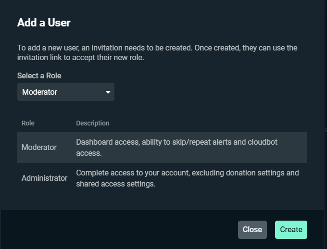Open the Select a Role dropdown
This screenshot has width=327, height=249.
66,92
